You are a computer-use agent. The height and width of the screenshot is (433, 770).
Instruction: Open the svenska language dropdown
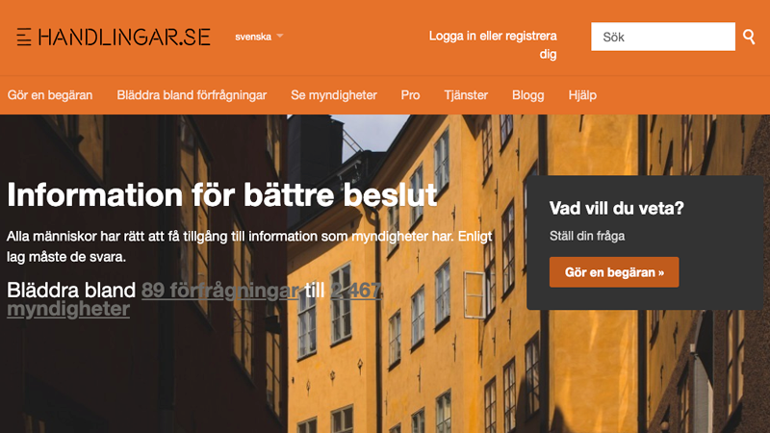[x=259, y=37]
